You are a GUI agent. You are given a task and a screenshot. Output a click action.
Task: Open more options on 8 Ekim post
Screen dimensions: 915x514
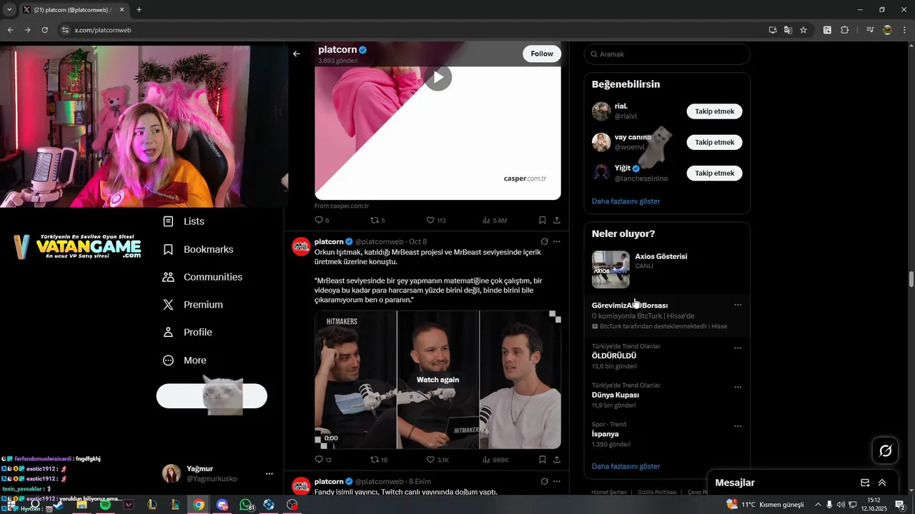[x=557, y=482]
